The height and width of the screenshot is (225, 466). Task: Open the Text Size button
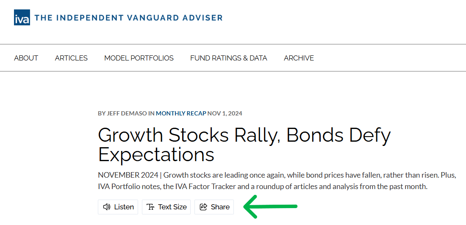click(166, 207)
